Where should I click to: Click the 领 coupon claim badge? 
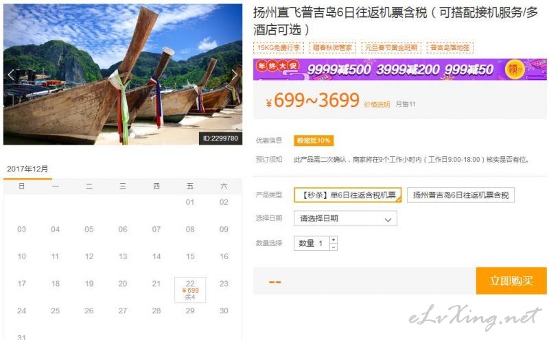514,69
